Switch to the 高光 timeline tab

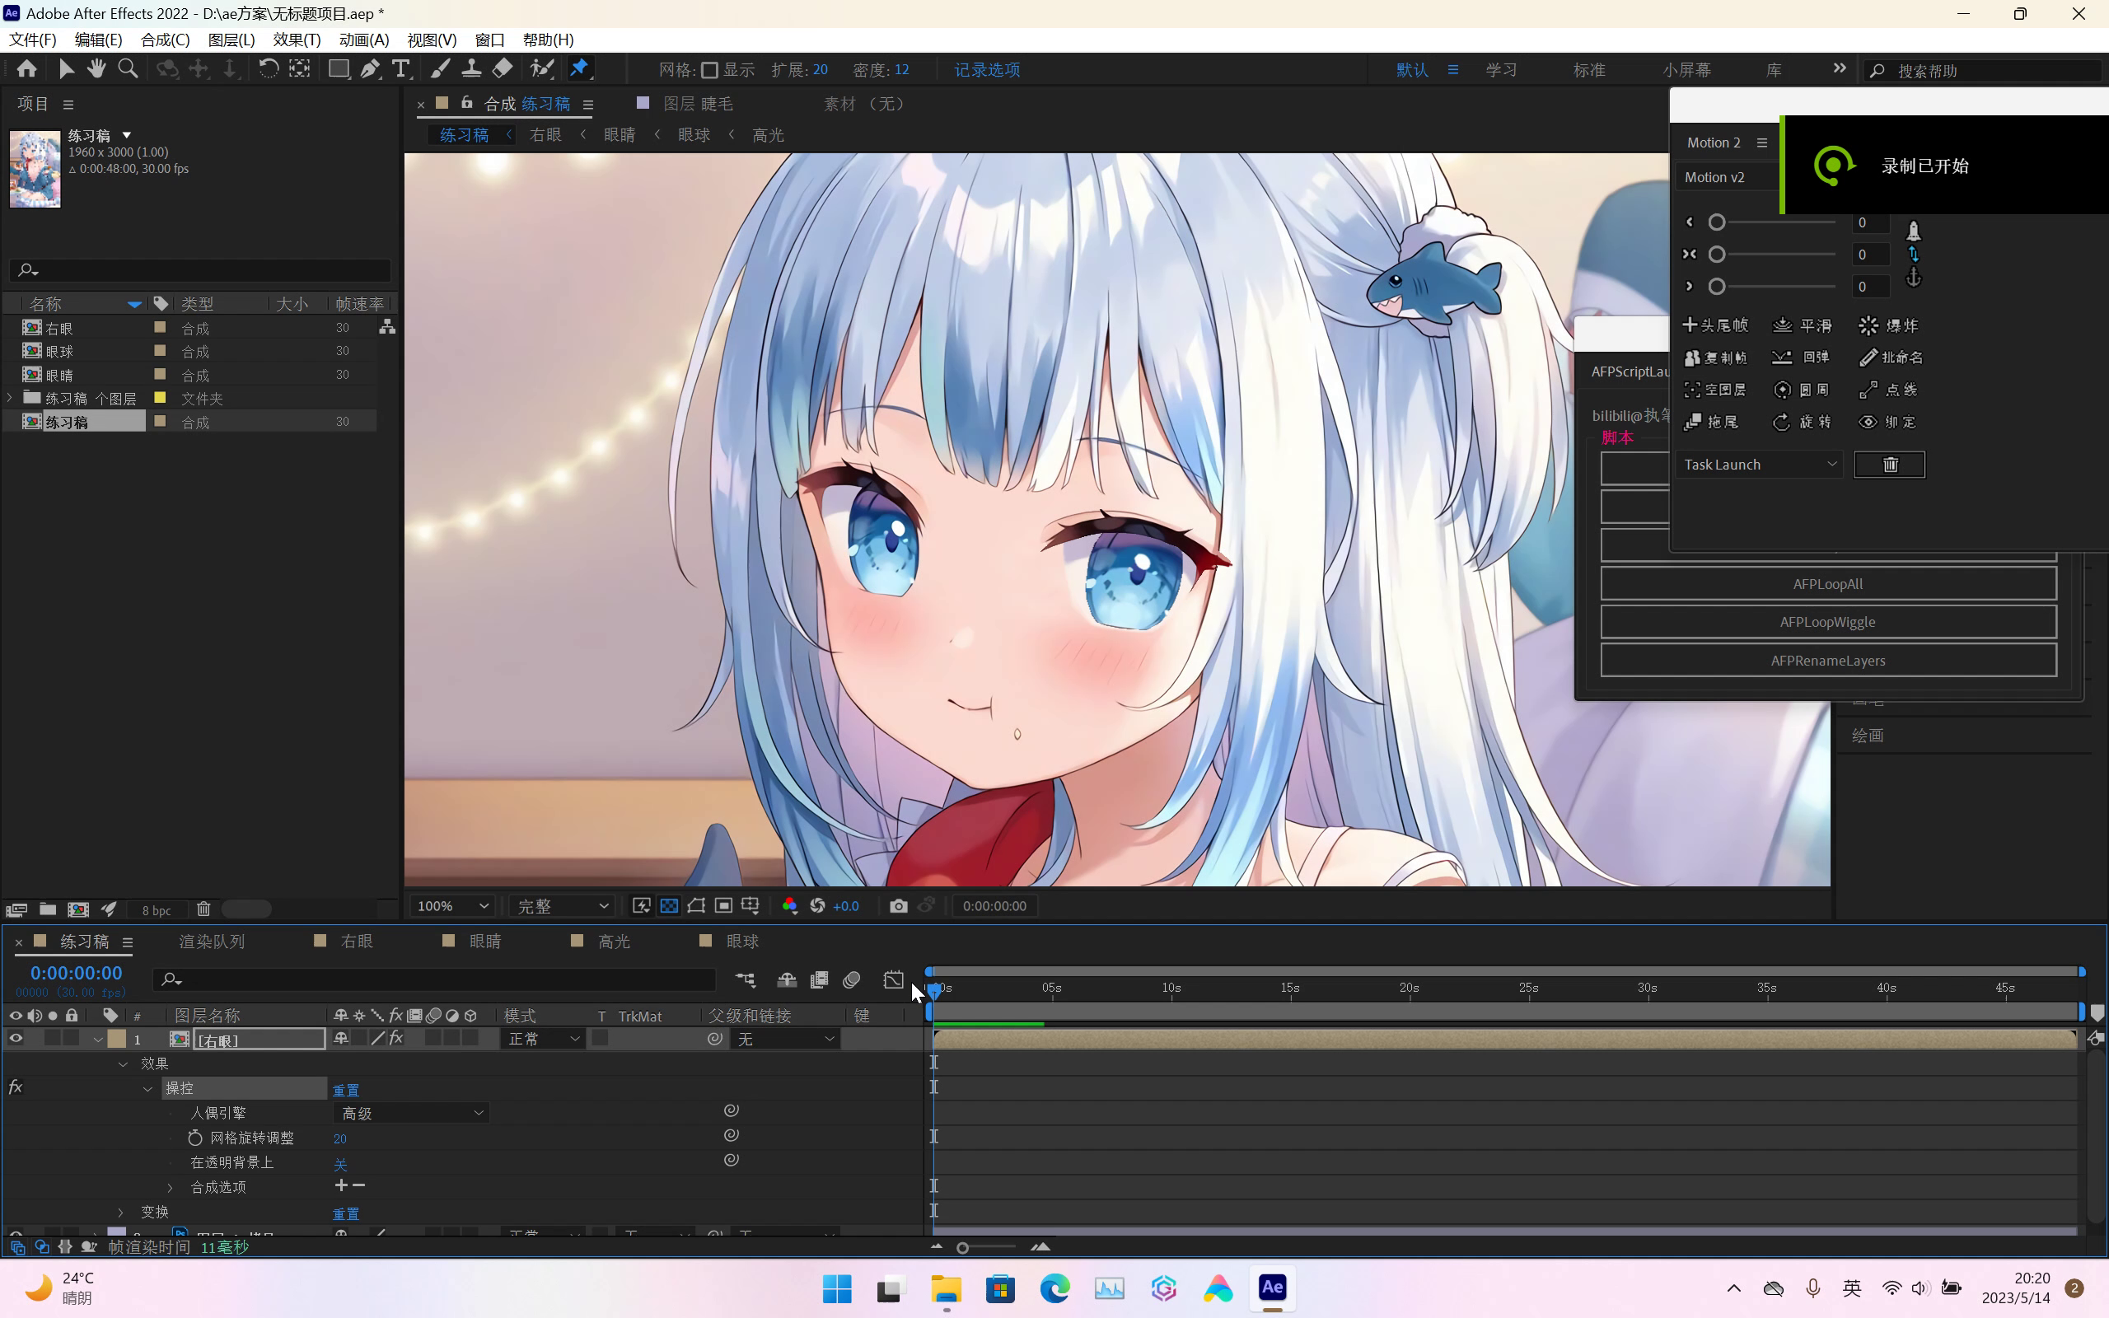(614, 942)
